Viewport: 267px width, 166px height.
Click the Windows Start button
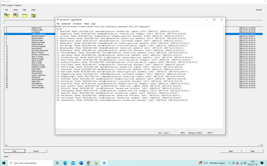click(x=3, y=163)
